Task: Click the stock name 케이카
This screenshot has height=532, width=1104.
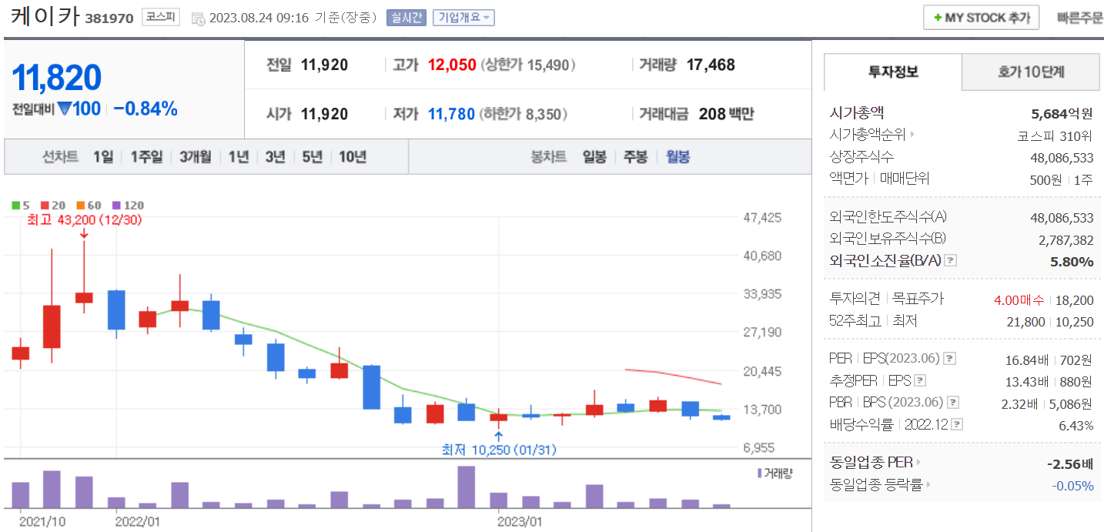Action: pos(45,17)
